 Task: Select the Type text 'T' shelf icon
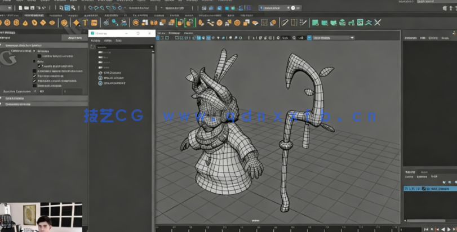tap(85, 23)
